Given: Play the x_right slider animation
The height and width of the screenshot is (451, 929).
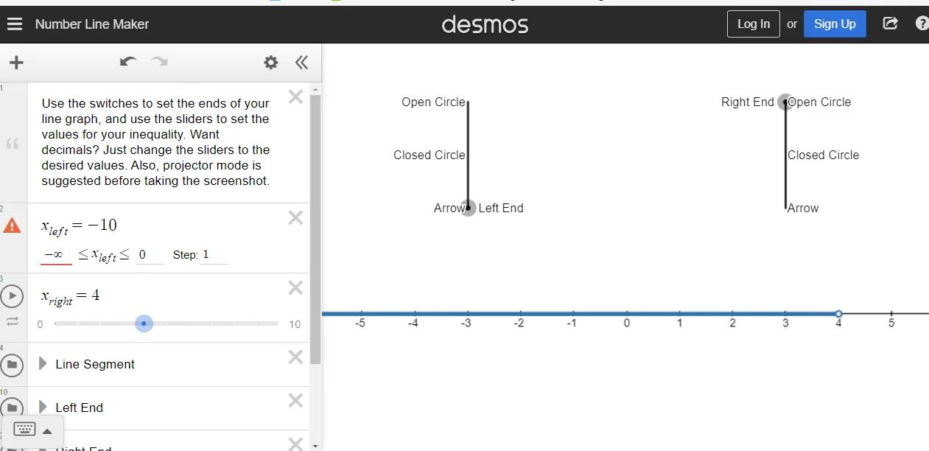Looking at the screenshot, I should (x=12, y=296).
